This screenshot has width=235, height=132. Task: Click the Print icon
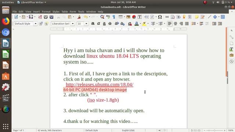pyautogui.click(x=46, y=17)
